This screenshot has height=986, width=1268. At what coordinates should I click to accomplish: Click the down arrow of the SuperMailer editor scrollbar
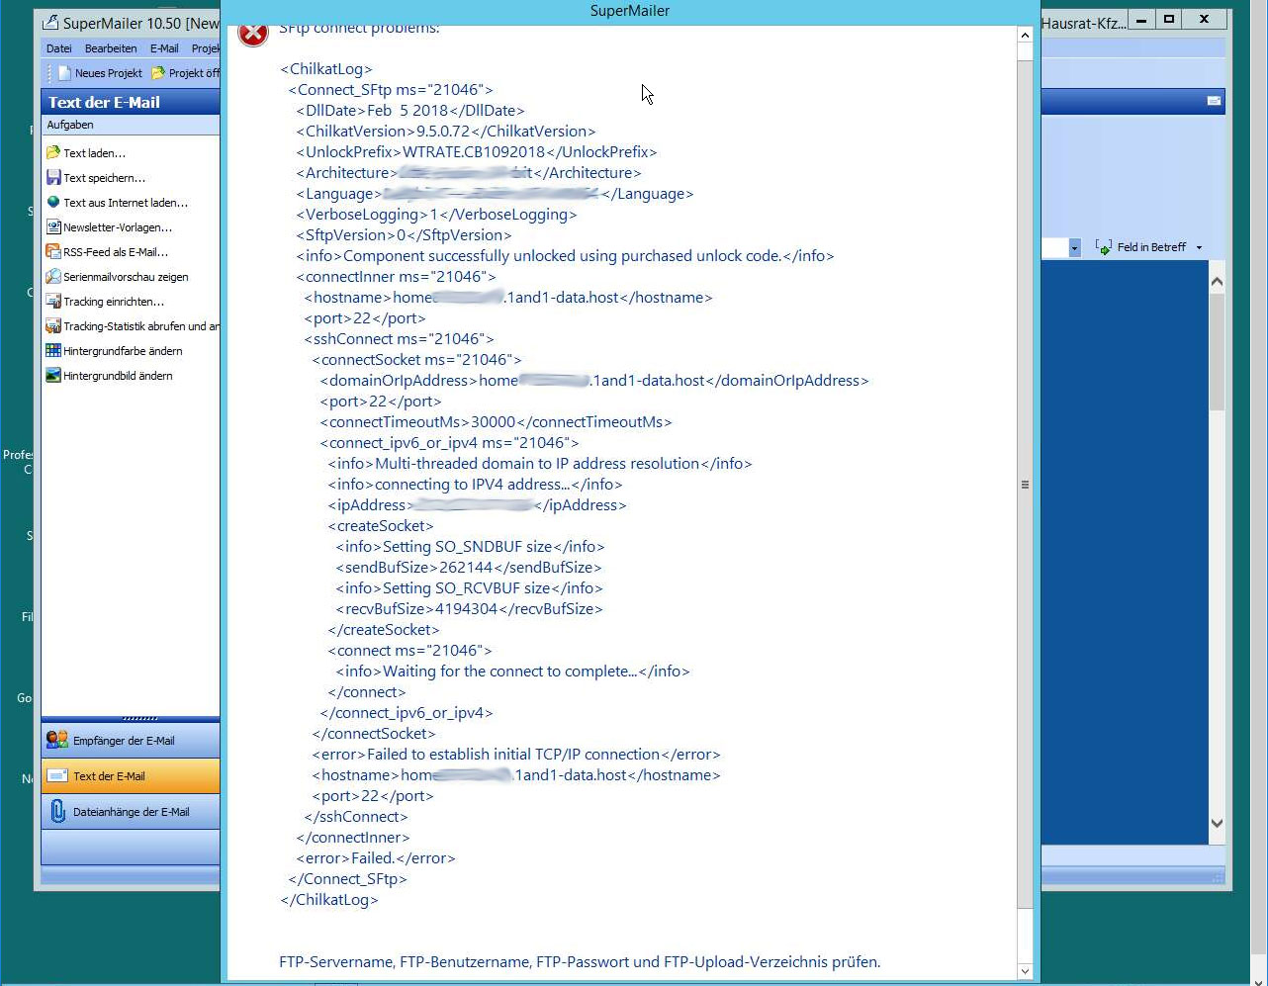pyautogui.click(x=1217, y=823)
